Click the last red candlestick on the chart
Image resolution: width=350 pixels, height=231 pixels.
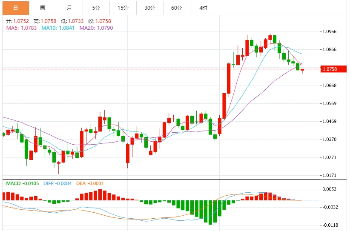tap(302, 71)
